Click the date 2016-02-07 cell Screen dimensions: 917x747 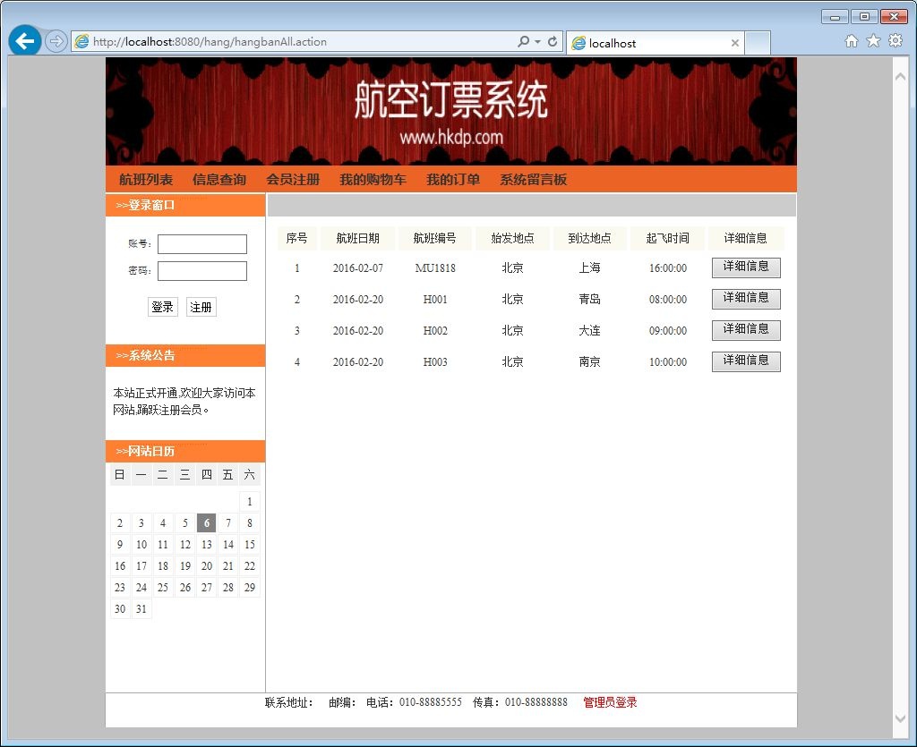(358, 268)
